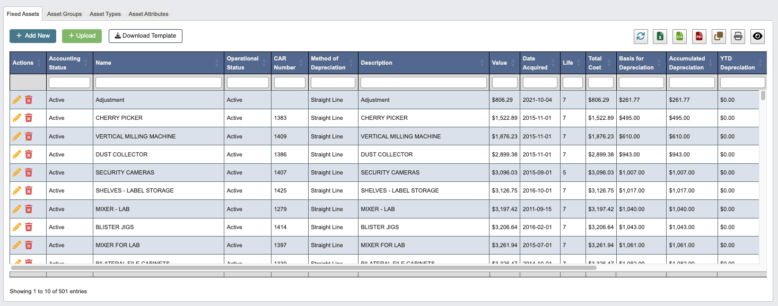Switch to the Asset Groups tab
The image size is (778, 306).
pos(64,14)
